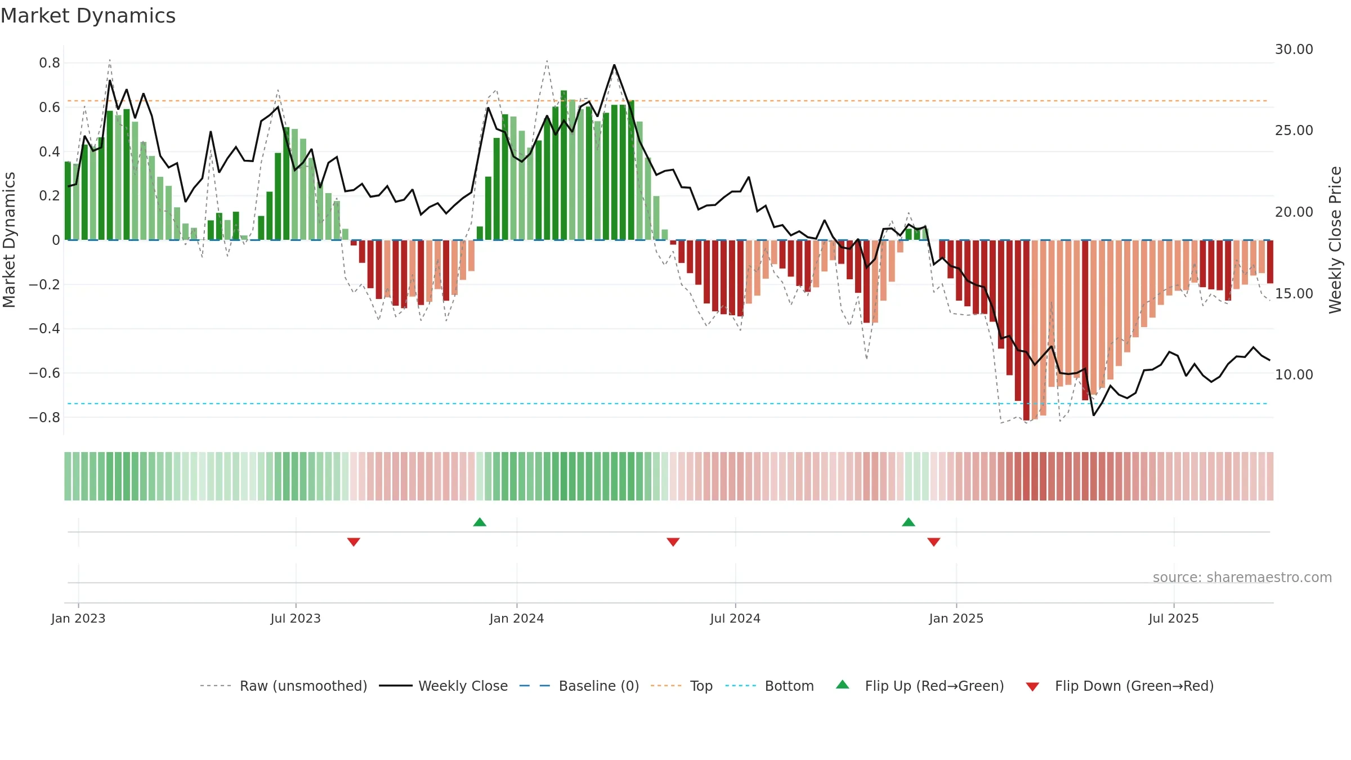Toggle the Baseline (0) legend entry
The image size is (1351, 760).
579,686
